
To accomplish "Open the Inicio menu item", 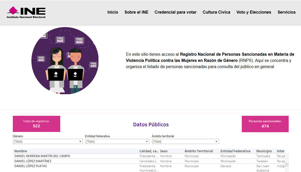I will coord(113,12).
